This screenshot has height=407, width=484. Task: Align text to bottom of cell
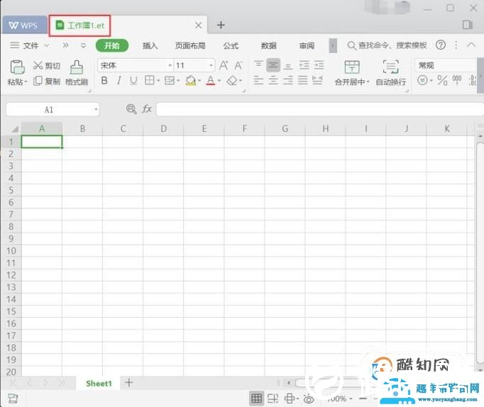pos(288,65)
